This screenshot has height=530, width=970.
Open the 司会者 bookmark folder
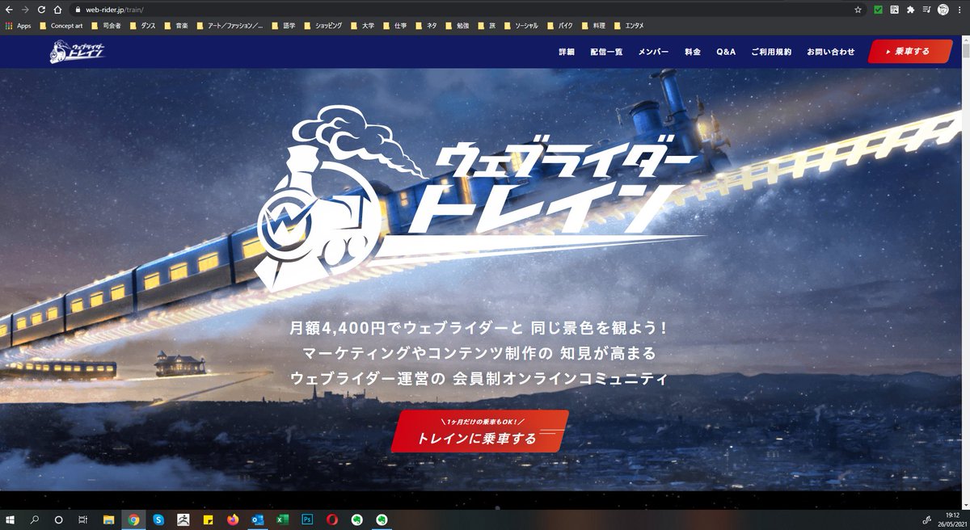pyautogui.click(x=107, y=26)
